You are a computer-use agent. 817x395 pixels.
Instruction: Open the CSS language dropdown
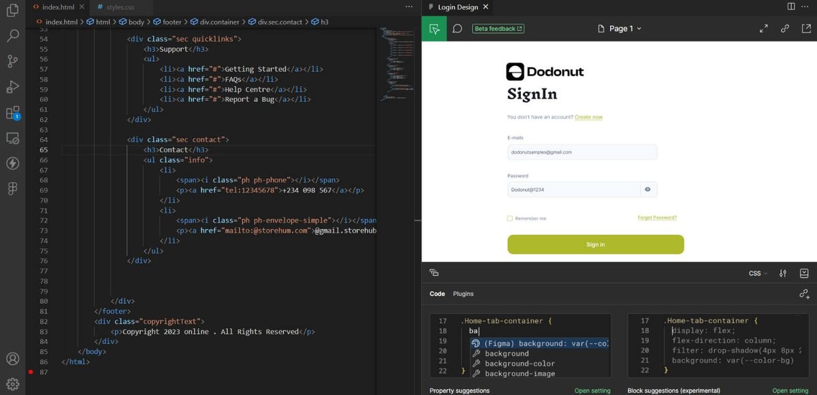[758, 273]
